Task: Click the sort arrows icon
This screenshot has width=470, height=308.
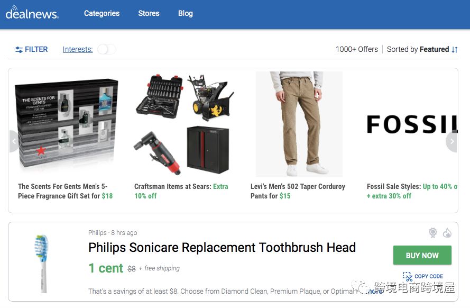Action: [x=455, y=50]
